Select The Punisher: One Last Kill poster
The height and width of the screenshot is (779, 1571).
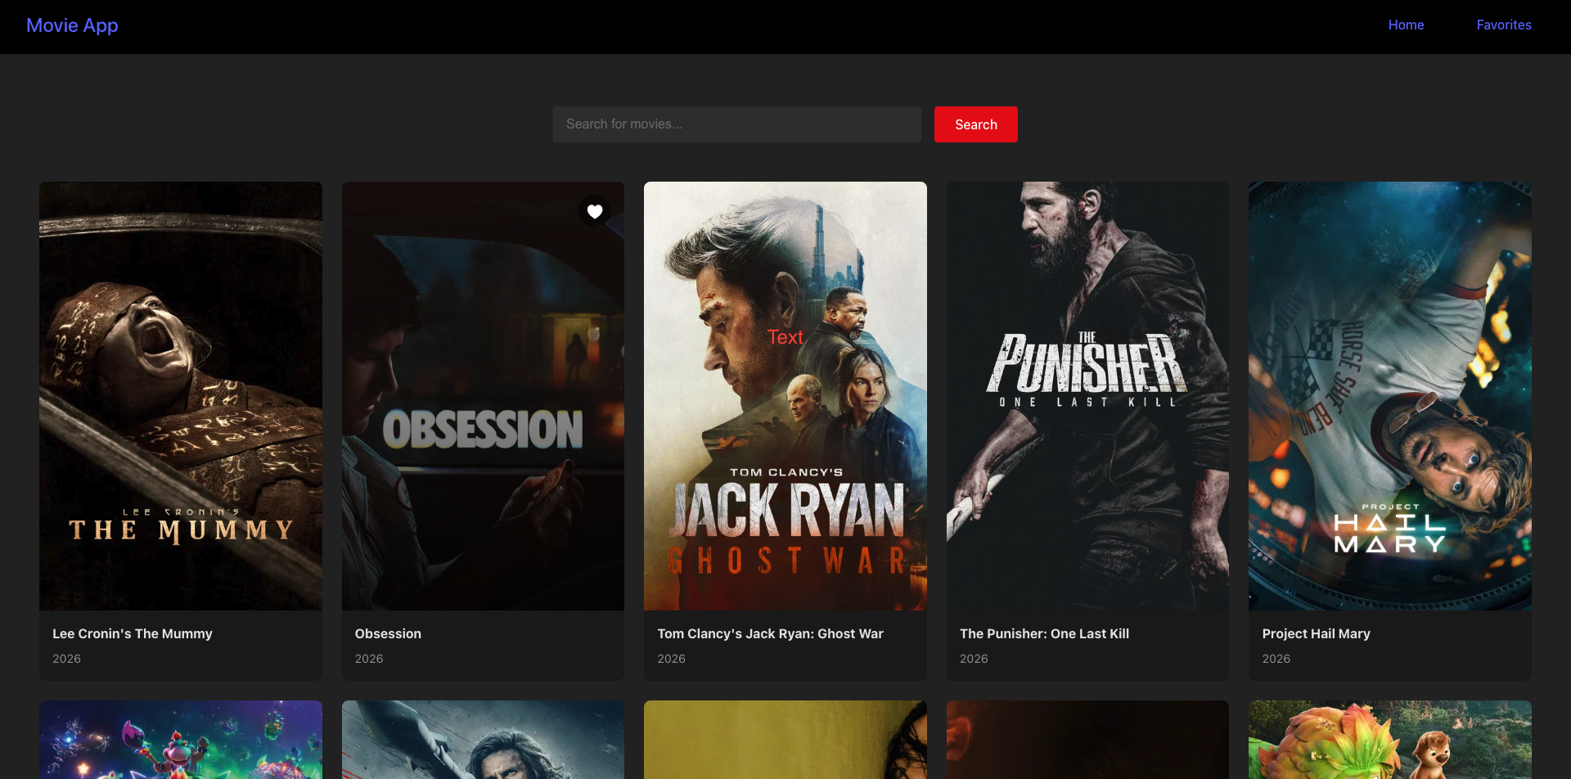1087,396
